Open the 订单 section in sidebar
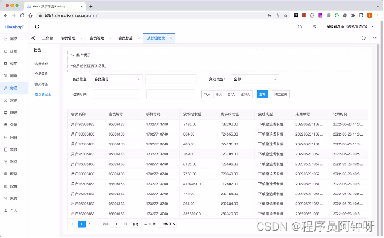Image resolution: width=384 pixels, height=238 pixels. coord(11,52)
